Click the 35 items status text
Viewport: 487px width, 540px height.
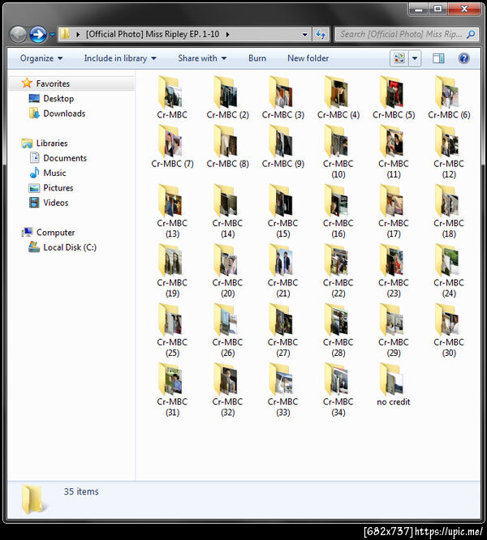[81, 491]
